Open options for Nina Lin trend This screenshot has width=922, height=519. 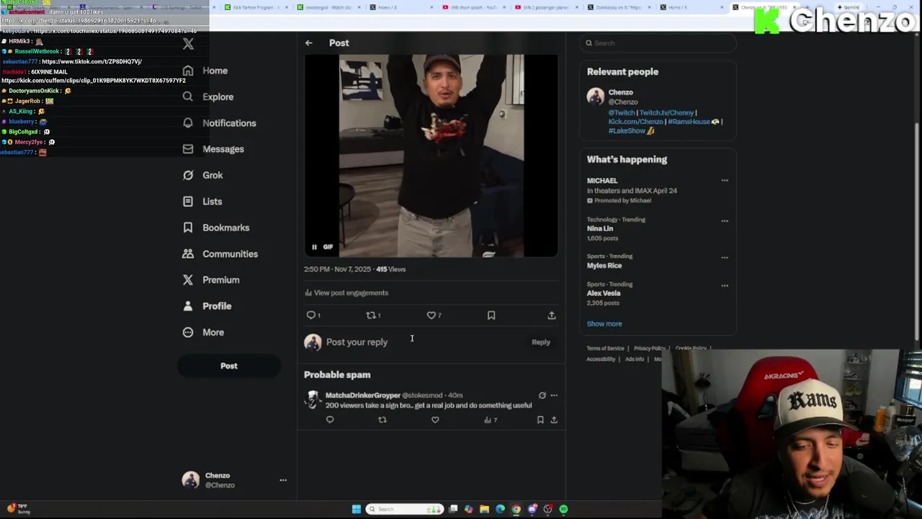coord(725,221)
